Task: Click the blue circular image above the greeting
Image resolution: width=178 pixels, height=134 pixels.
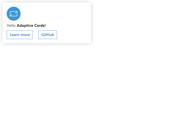Action: point(14,14)
